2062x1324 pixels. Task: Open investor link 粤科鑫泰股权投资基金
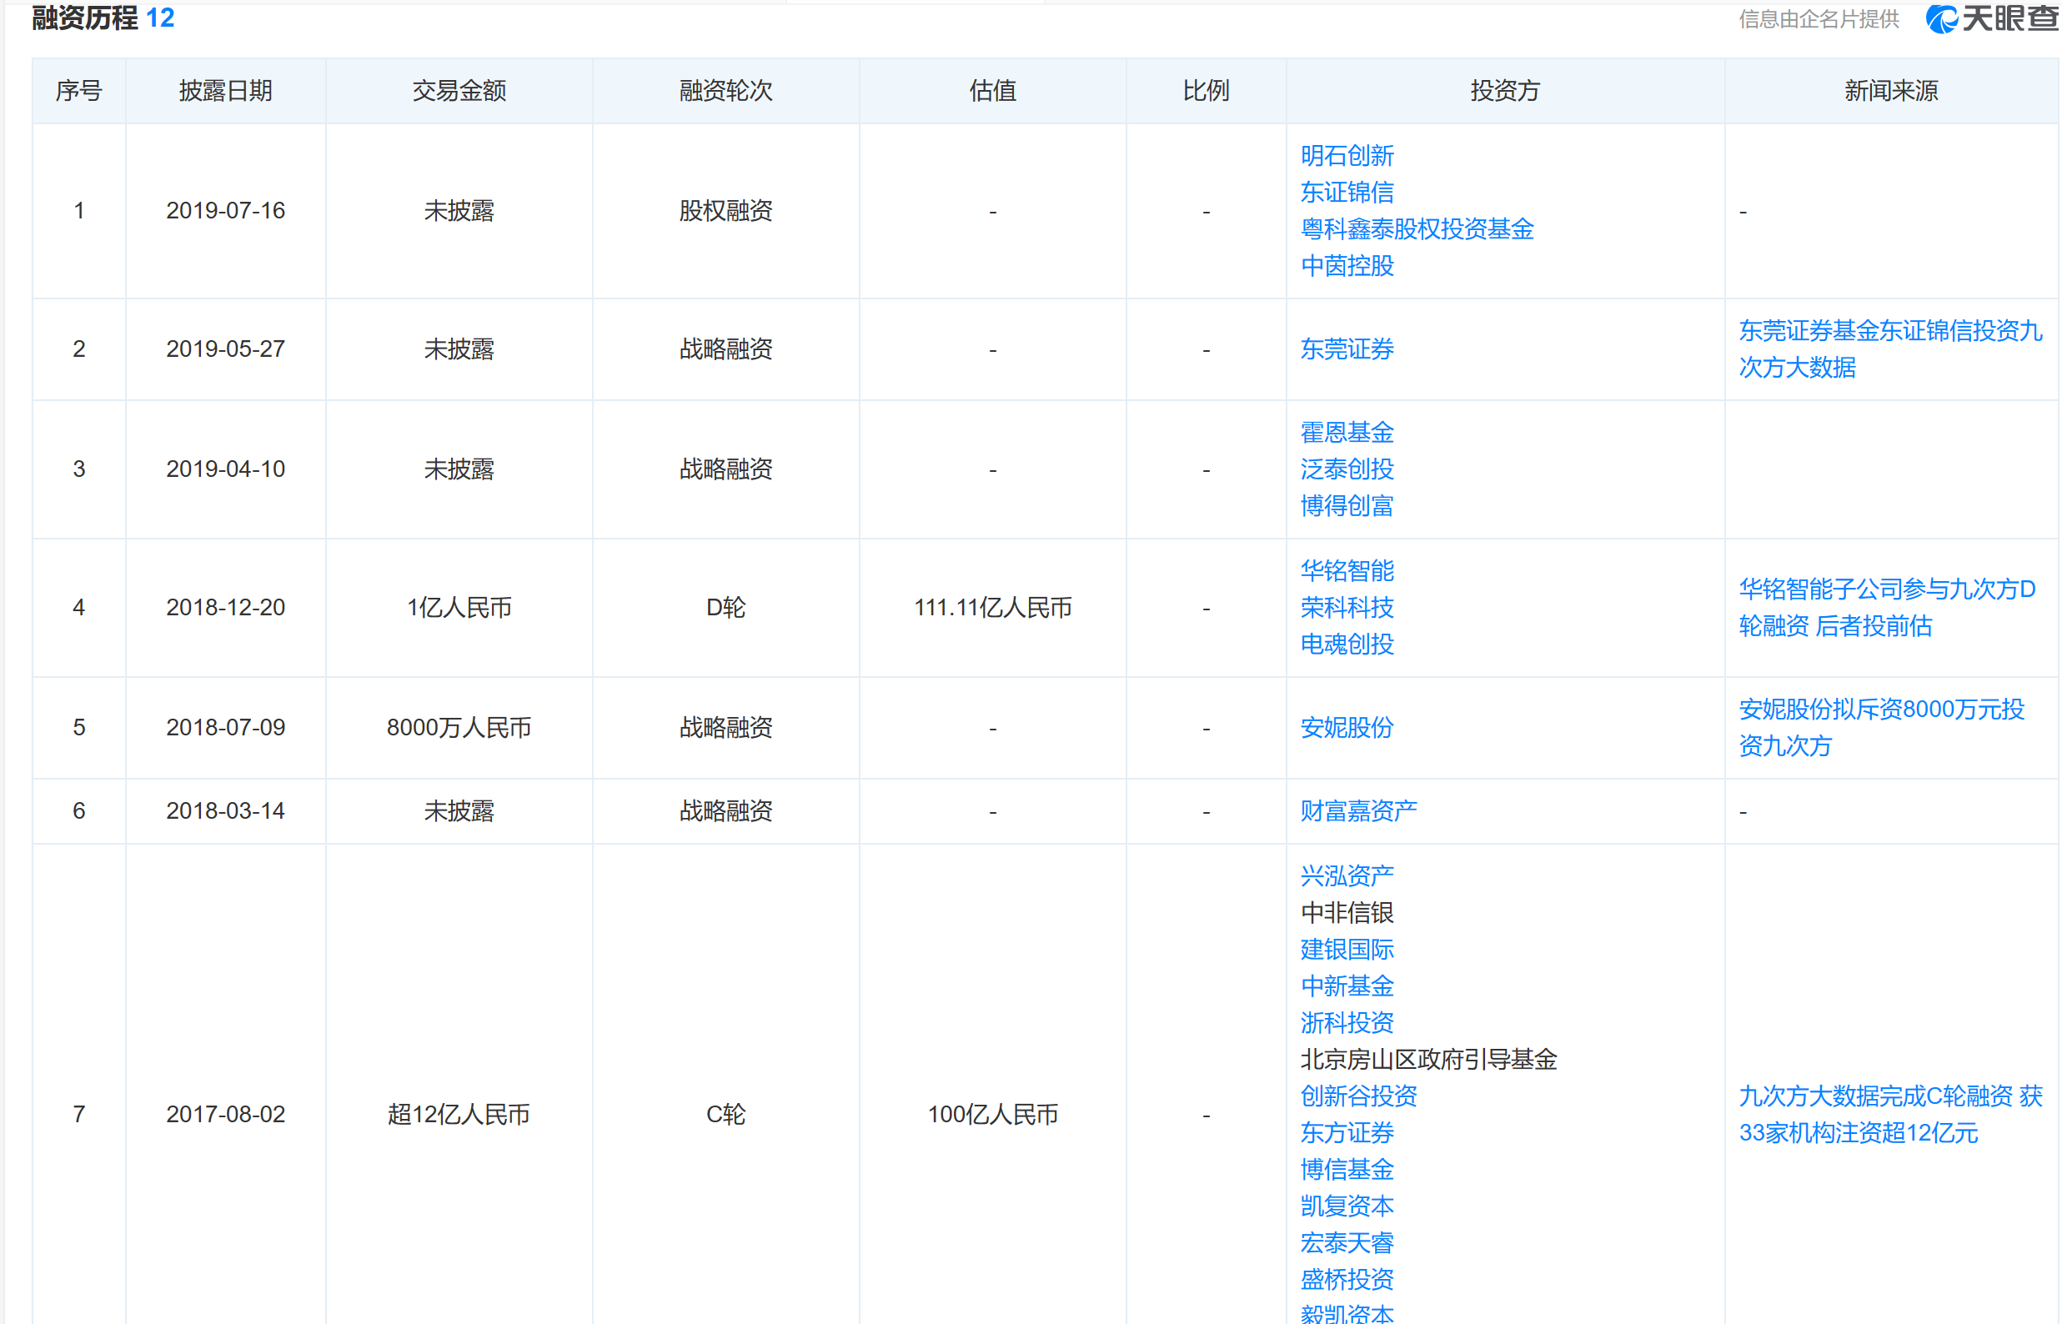click(1417, 229)
